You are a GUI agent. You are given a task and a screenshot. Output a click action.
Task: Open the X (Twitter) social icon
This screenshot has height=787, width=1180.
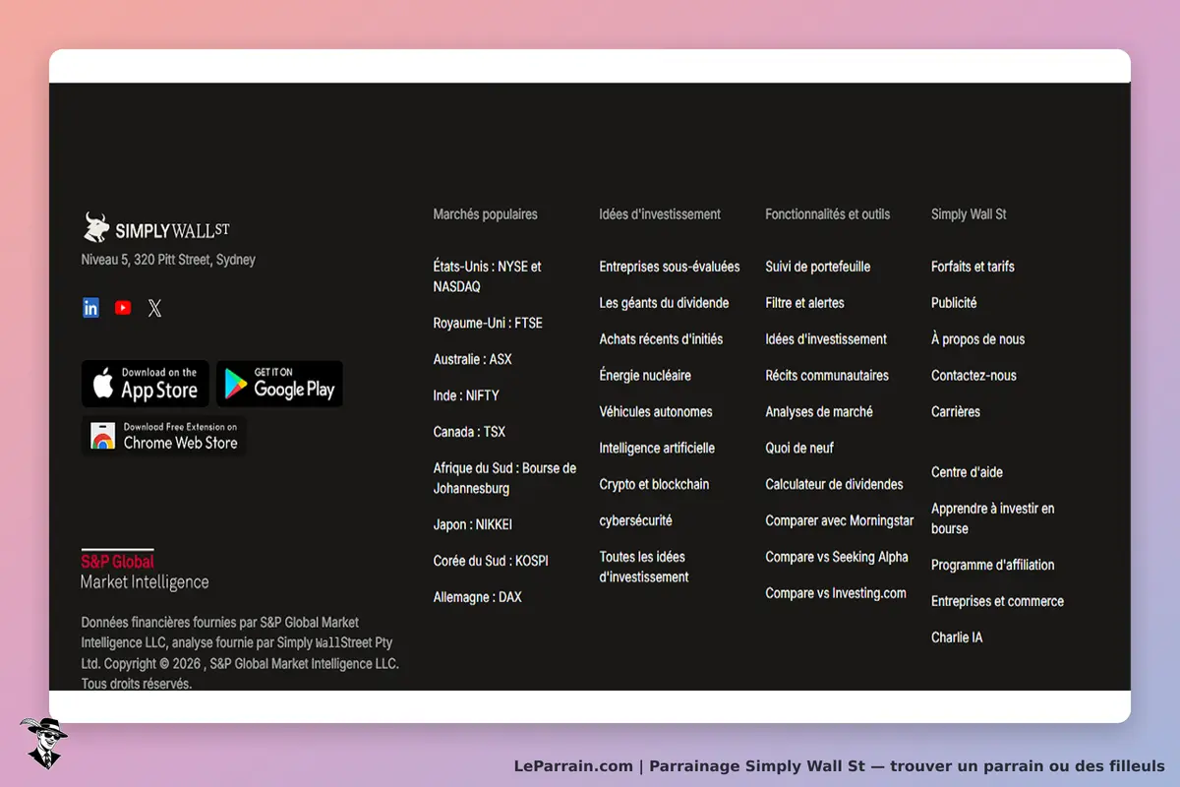(x=154, y=308)
